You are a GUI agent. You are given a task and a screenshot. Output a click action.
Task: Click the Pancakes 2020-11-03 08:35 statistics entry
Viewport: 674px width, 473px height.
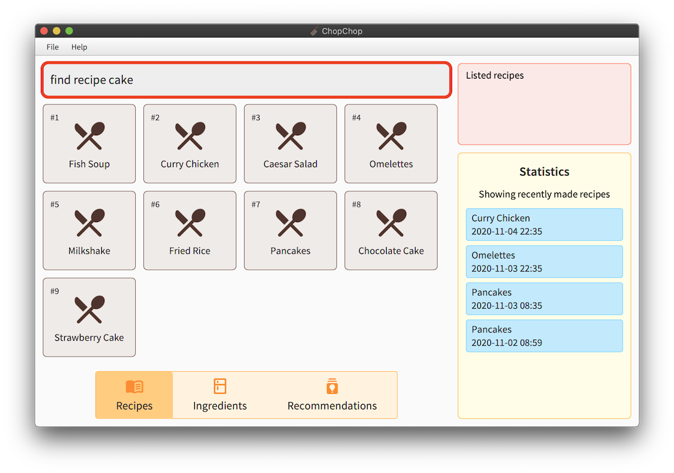coord(544,299)
